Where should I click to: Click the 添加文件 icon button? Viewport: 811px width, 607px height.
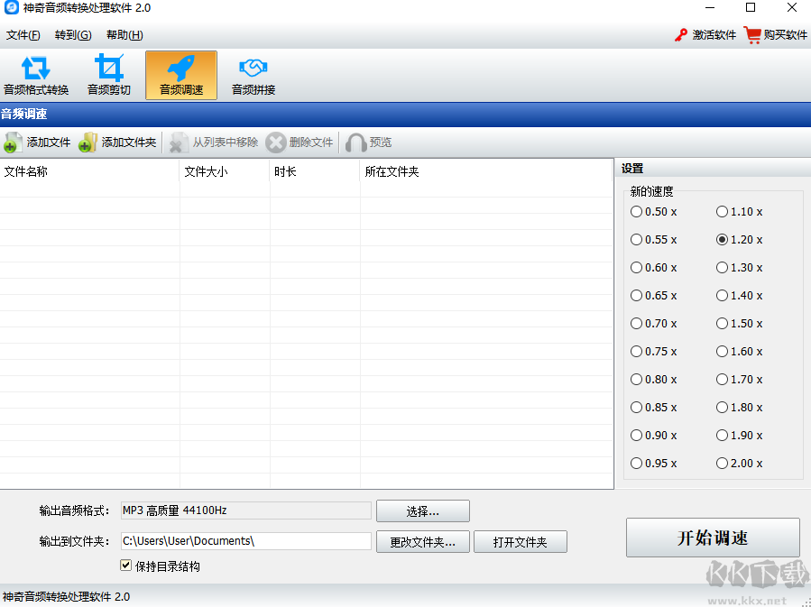point(13,143)
